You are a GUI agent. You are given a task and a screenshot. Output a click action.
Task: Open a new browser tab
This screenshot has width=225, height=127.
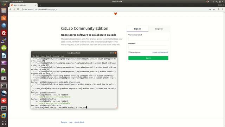[40, 5]
